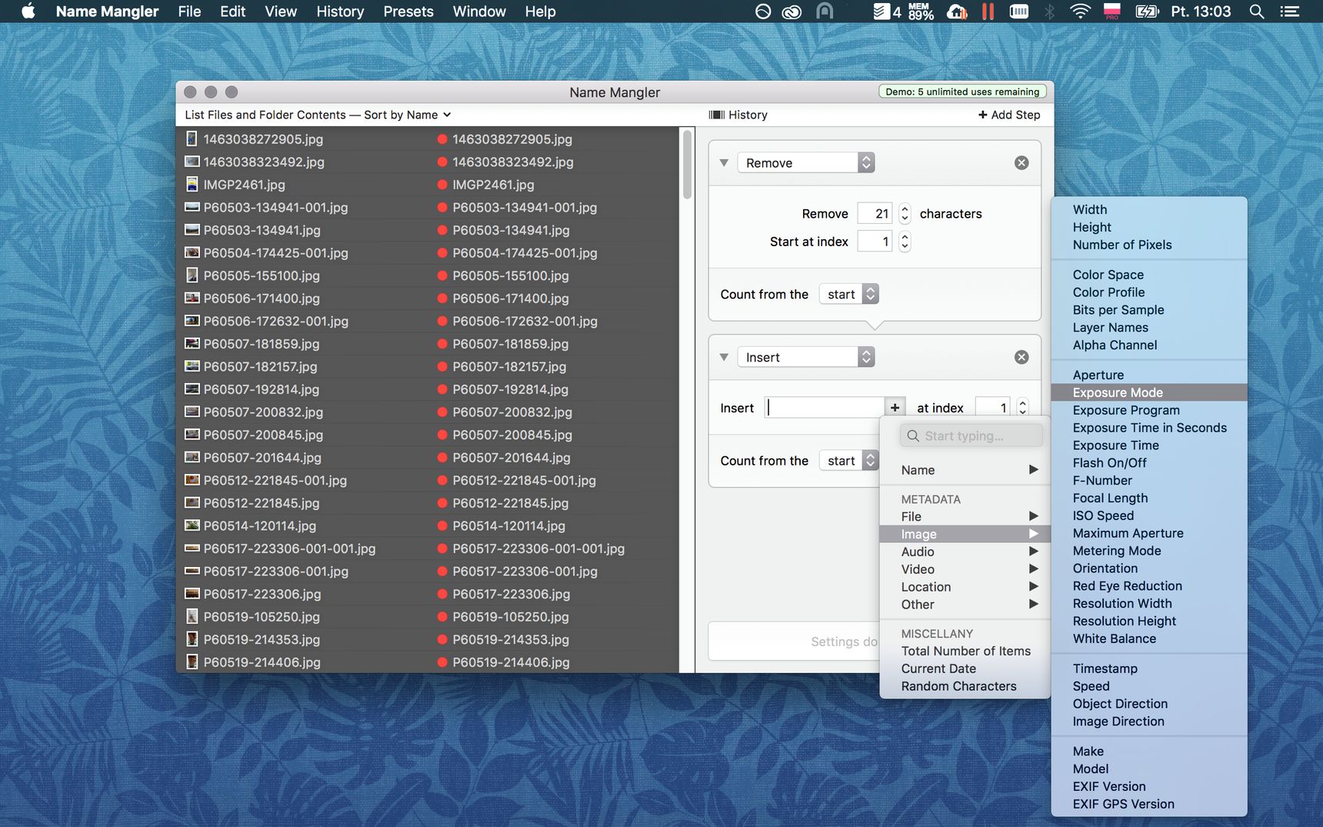1323x827 pixels.
Task: Click the battery charging icon
Action: (1147, 12)
